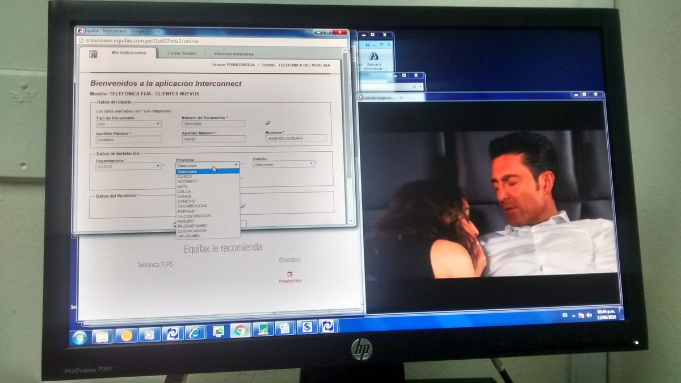
Task: Select LA CONVENCION in the Provincia list
Action: 208,216
